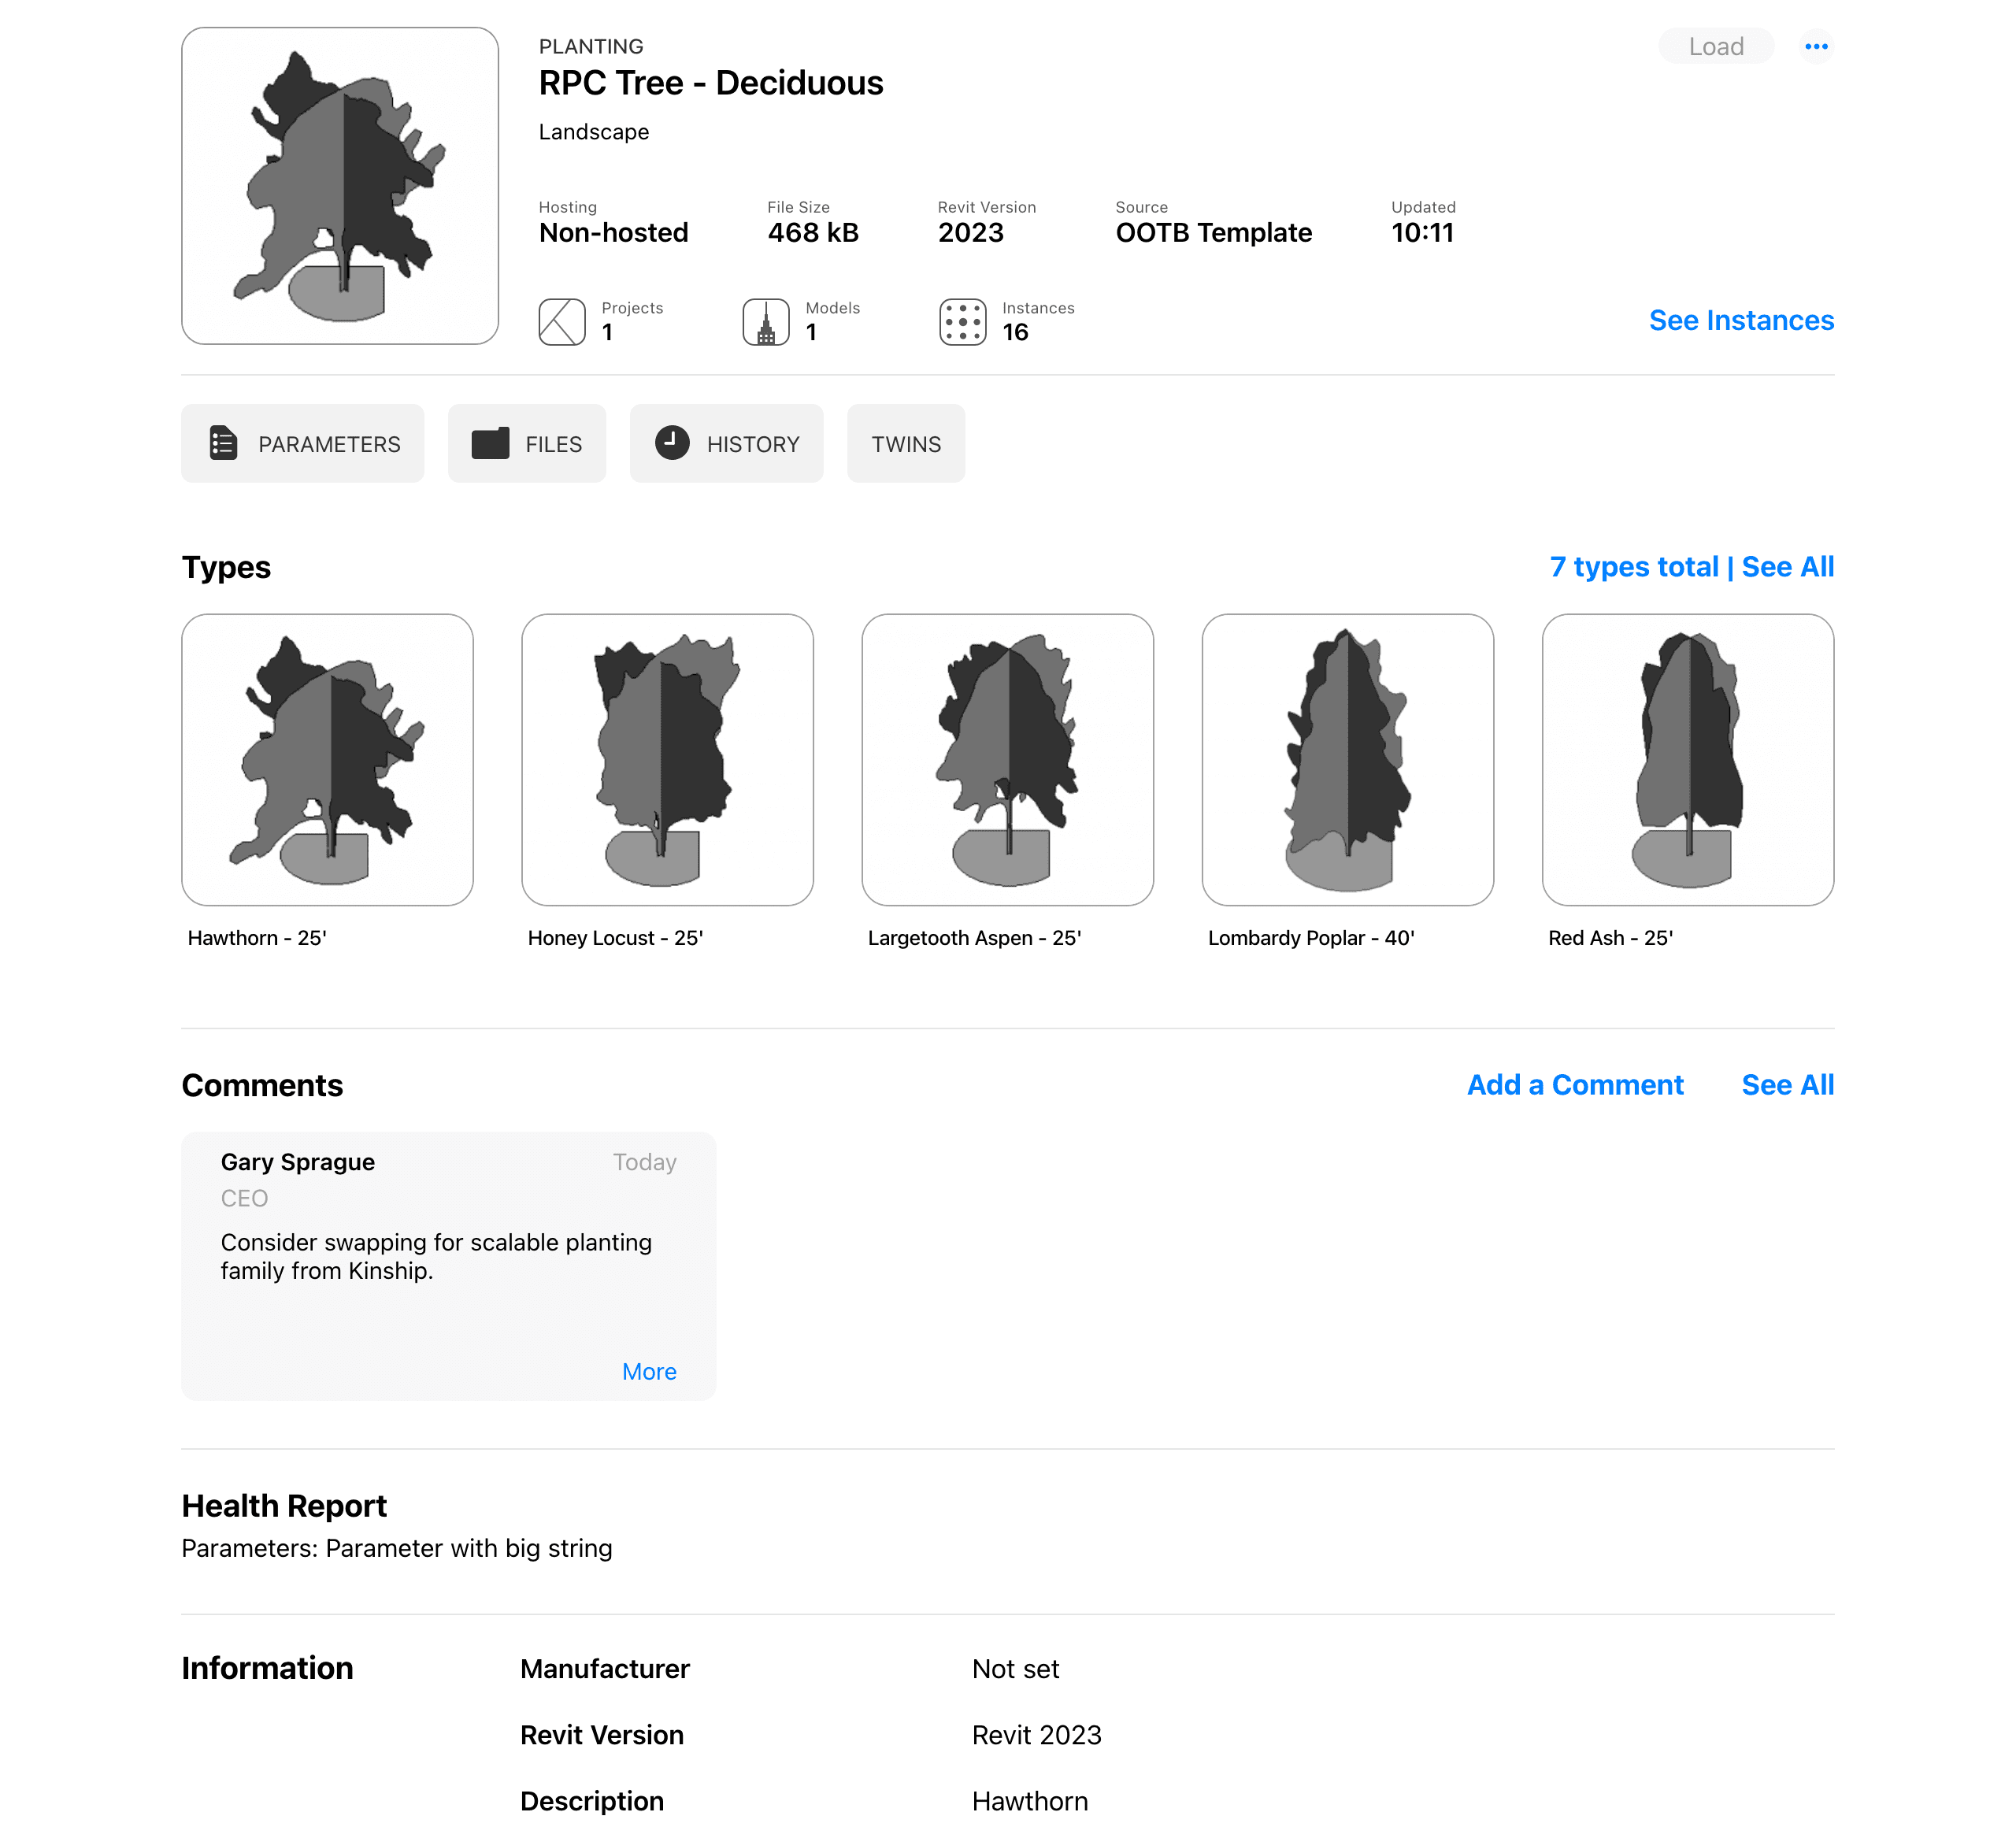2016x1838 pixels.
Task: Click the History clock icon
Action: (672, 442)
